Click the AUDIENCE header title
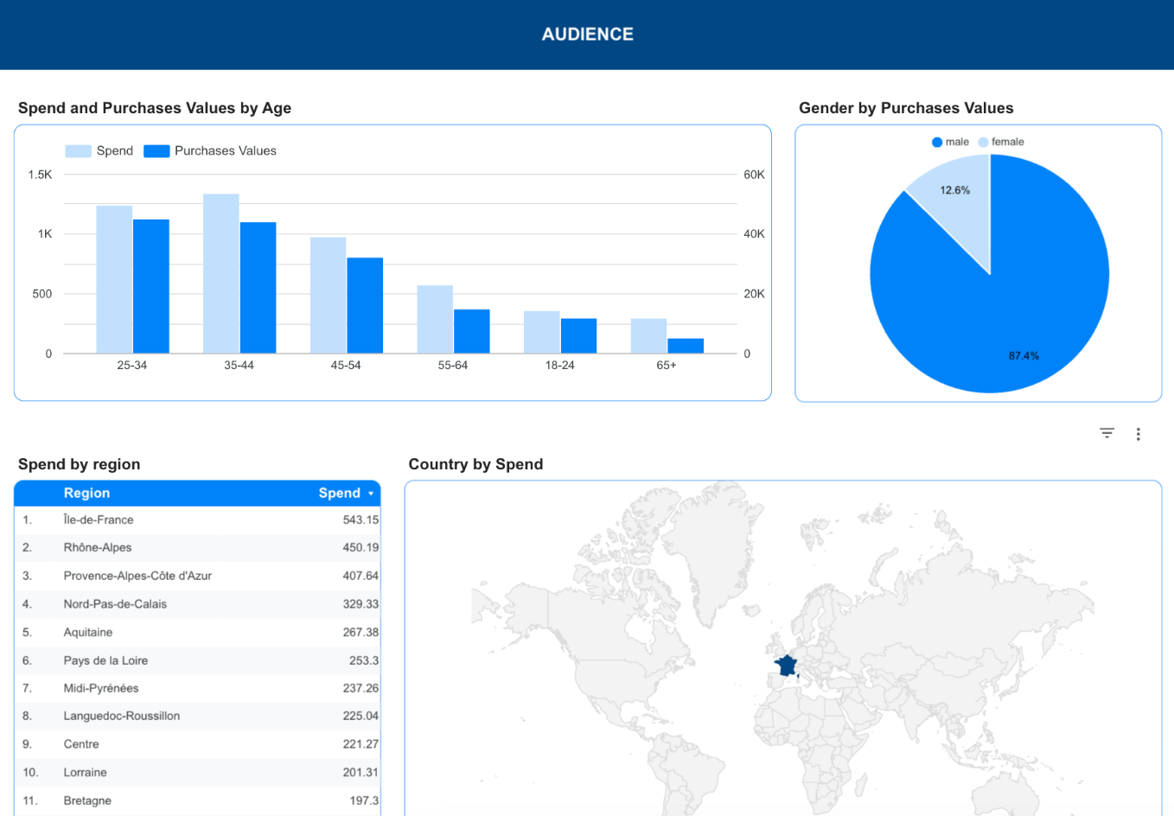Image resolution: width=1174 pixels, height=816 pixels. click(x=587, y=35)
